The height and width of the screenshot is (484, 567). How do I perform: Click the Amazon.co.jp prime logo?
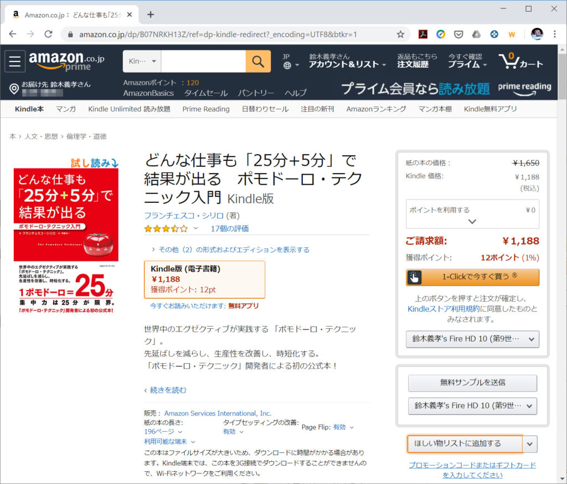coord(66,61)
